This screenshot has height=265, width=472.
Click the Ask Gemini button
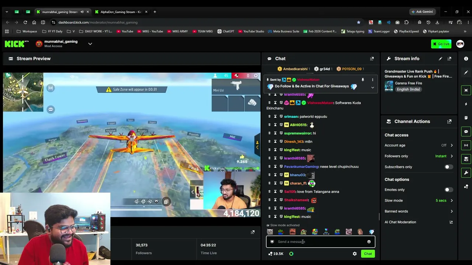[422, 12]
